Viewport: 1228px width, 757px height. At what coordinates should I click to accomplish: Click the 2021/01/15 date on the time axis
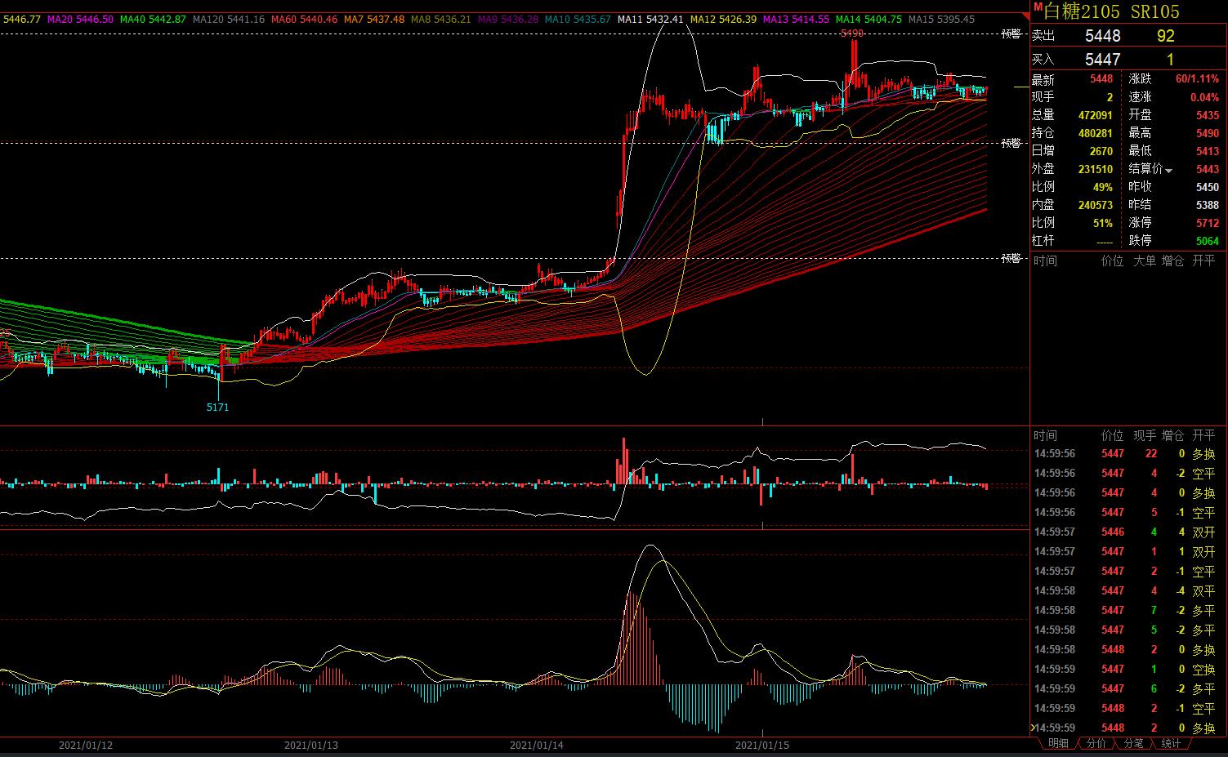tap(762, 745)
